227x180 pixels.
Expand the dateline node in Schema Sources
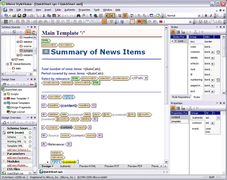18,42
